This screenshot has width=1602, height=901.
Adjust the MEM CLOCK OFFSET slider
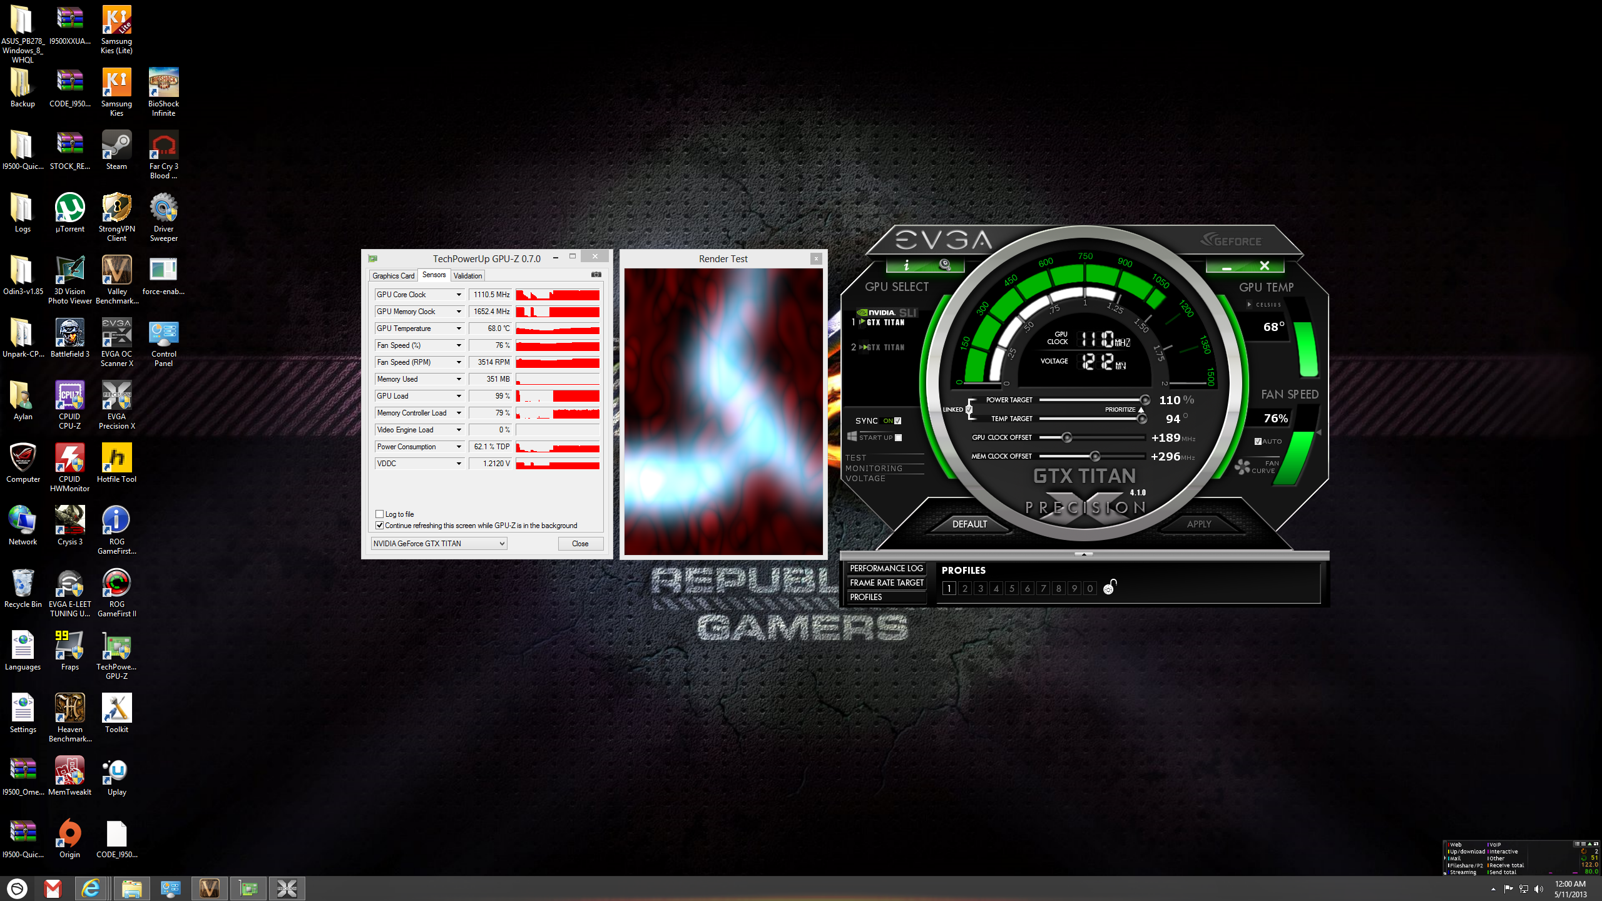click(1094, 456)
